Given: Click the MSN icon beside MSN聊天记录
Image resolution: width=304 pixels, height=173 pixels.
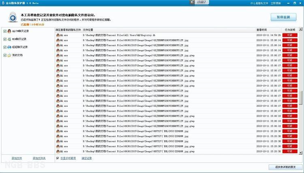Looking at the screenshot, I should click(9, 39).
